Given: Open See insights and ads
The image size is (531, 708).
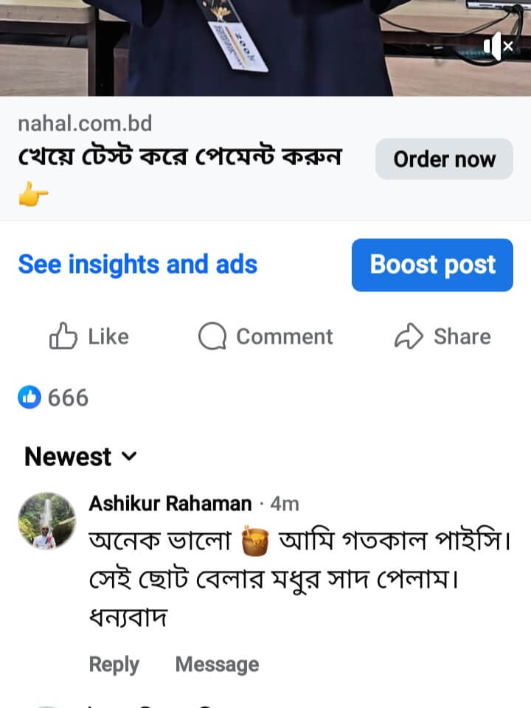Looking at the screenshot, I should tap(138, 264).
